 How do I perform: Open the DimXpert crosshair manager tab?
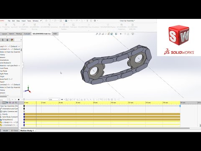coord(7,40)
